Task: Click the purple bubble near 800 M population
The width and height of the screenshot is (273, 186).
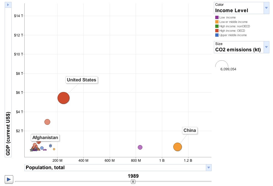Action: 140,147
